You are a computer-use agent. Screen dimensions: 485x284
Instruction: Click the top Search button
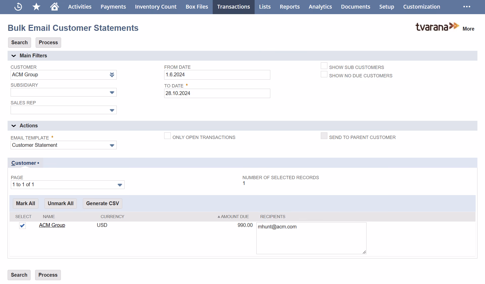[19, 42]
